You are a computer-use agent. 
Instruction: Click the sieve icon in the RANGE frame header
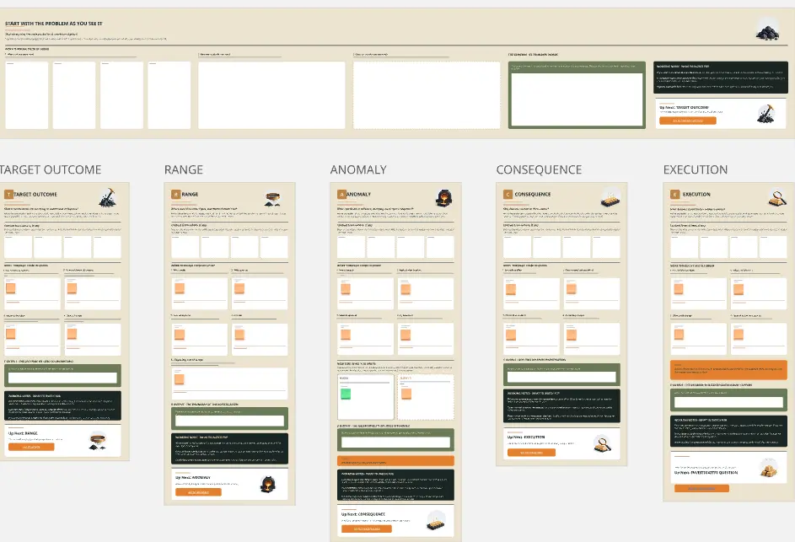click(x=273, y=199)
